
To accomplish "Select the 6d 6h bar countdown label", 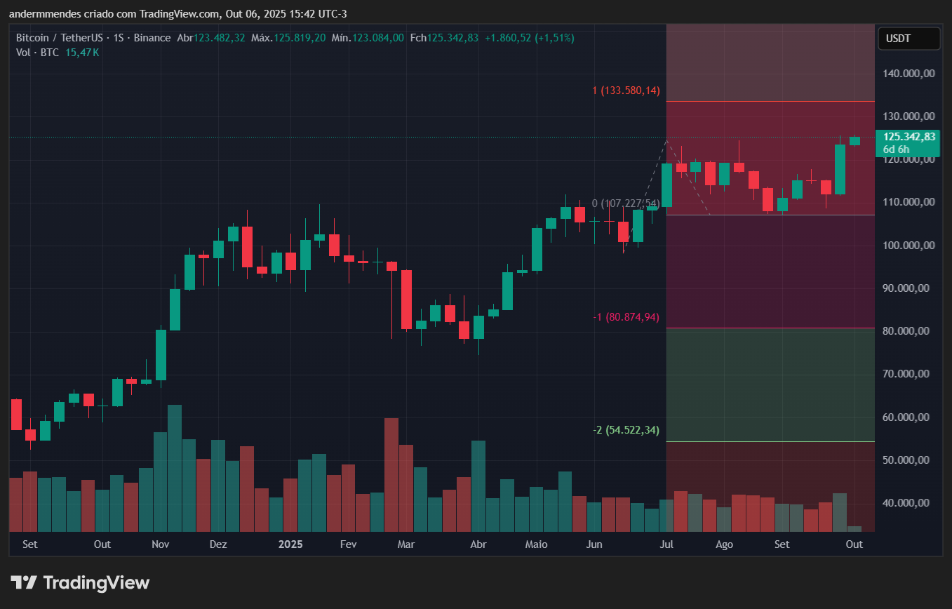I will [x=896, y=149].
